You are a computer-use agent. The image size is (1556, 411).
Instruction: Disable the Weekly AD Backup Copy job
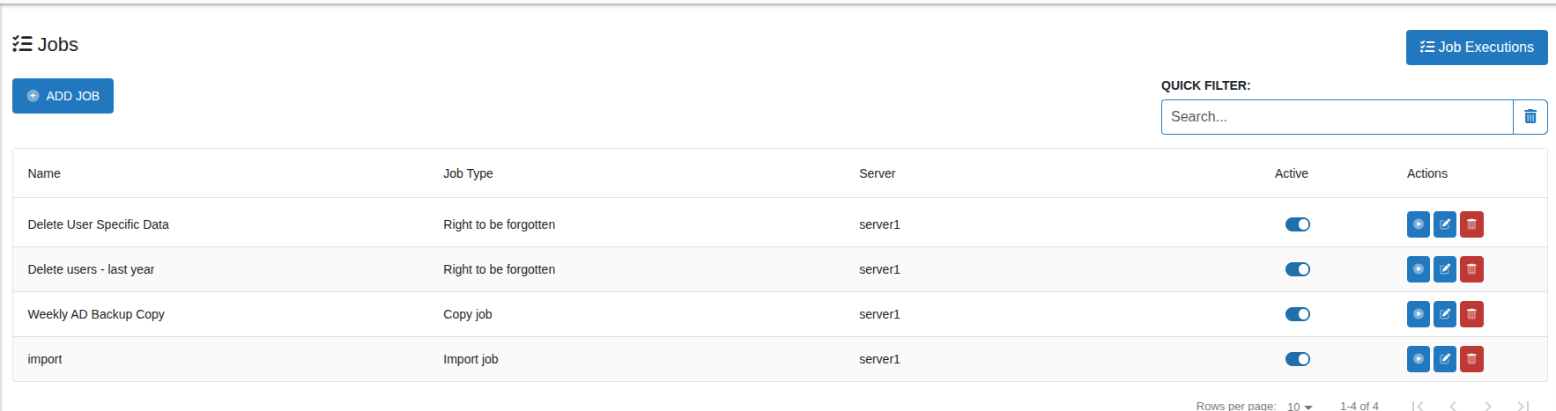pos(1297,314)
